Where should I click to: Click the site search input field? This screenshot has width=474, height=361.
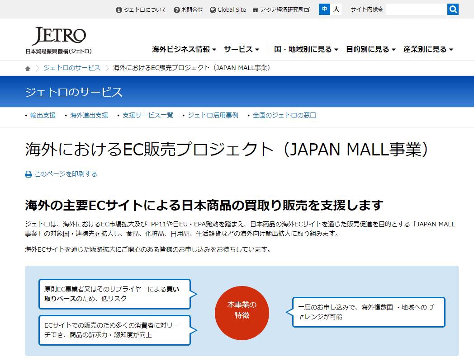click(416, 9)
